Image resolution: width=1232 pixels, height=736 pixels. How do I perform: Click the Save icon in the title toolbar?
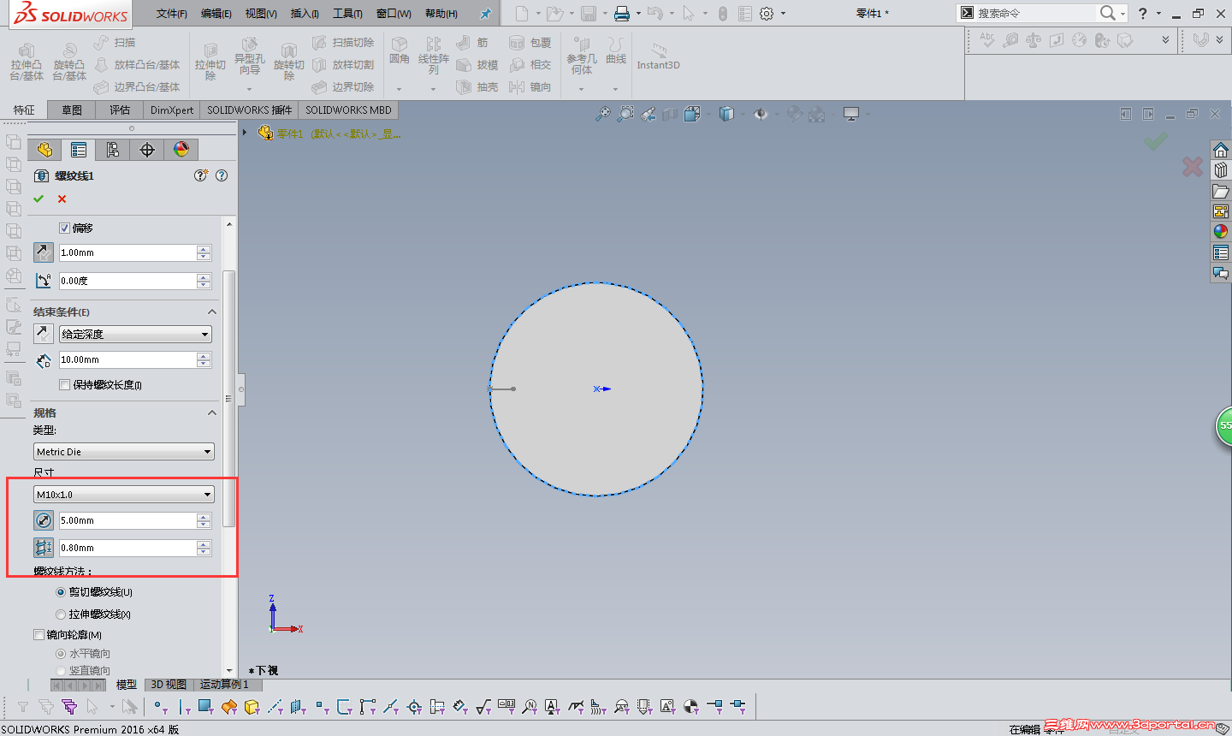click(589, 14)
